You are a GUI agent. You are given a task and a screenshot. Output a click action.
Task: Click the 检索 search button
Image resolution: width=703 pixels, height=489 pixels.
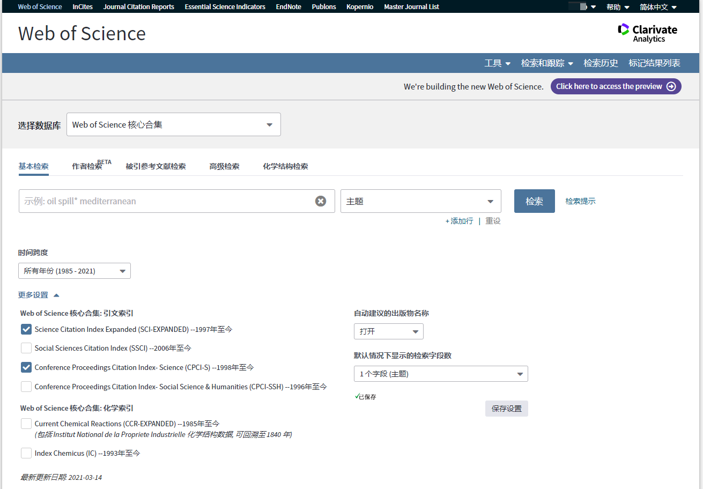(x=535, y=201)
